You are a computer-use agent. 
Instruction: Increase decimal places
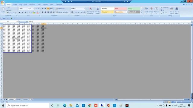[81, 12]
